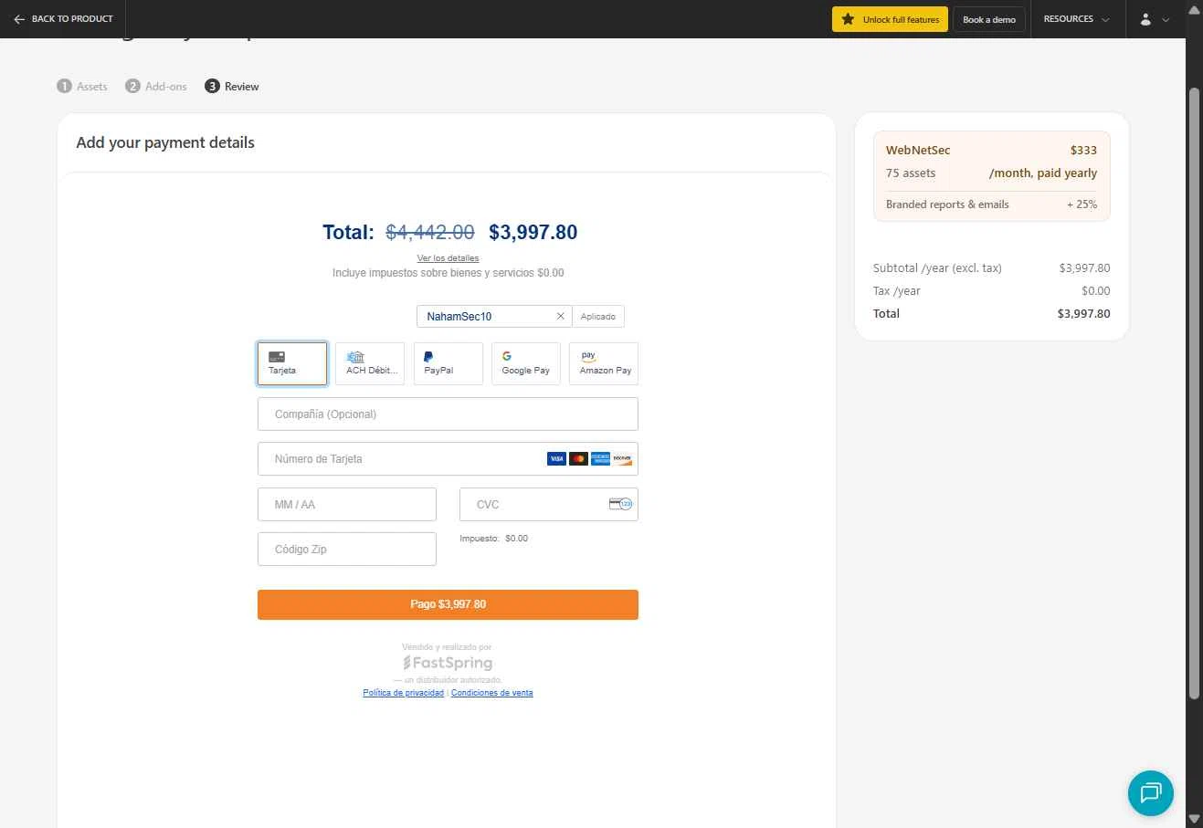Image resolution: width=1203 pixels, height=828 pixels.
Task: Click the back arrow icon beside Back to Product
Action: (19, 19)
